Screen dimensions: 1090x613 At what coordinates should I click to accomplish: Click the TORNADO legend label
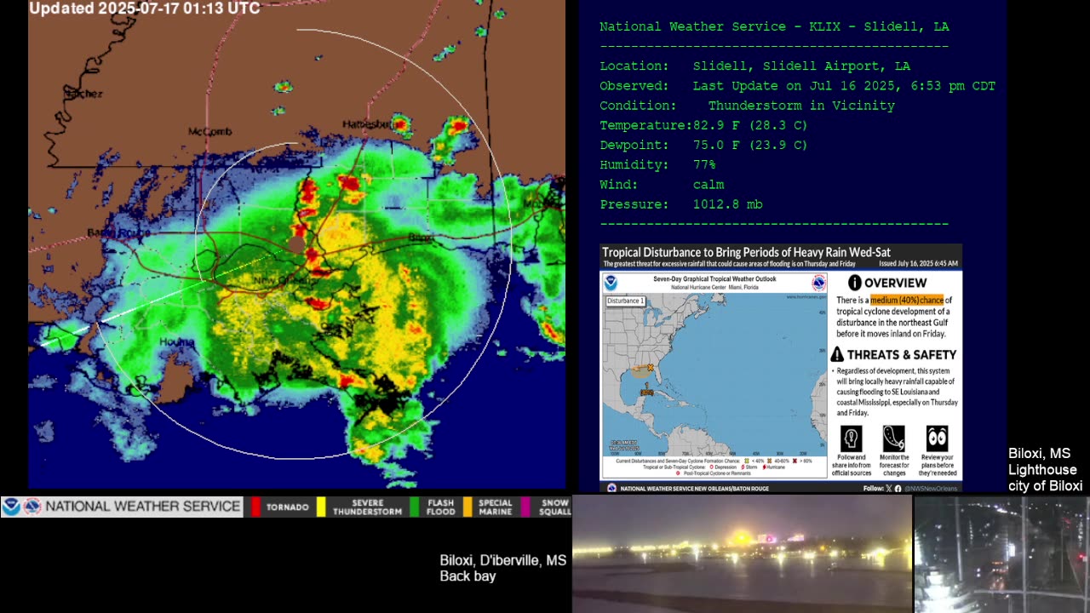[x=288, y=507]
